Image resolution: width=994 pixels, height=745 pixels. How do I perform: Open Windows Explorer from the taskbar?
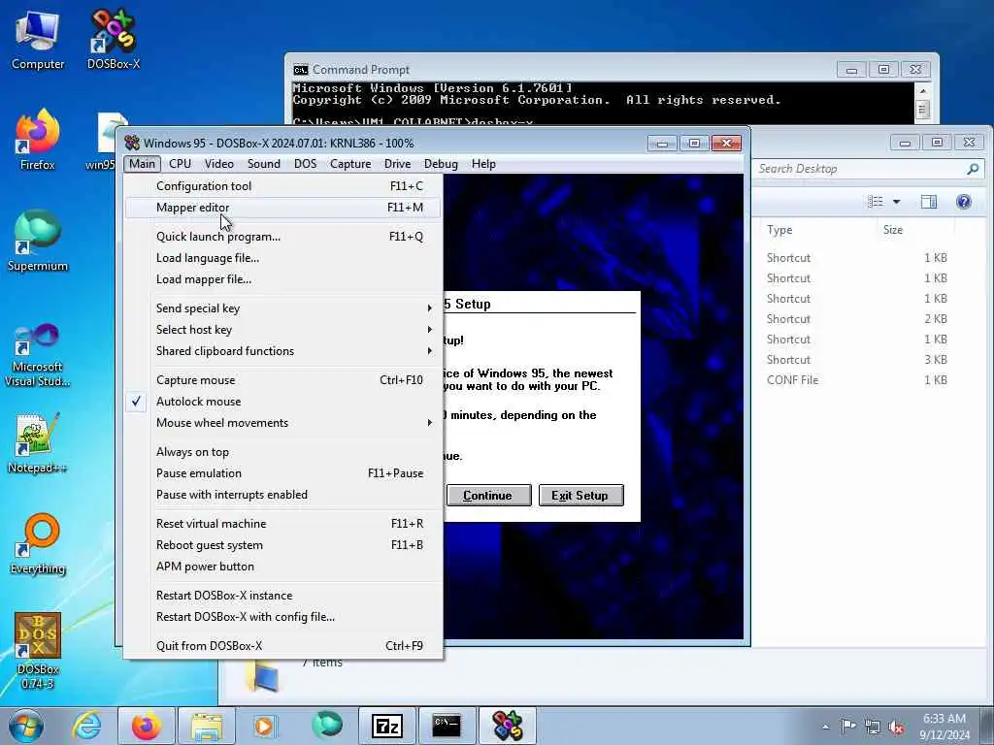207,726
